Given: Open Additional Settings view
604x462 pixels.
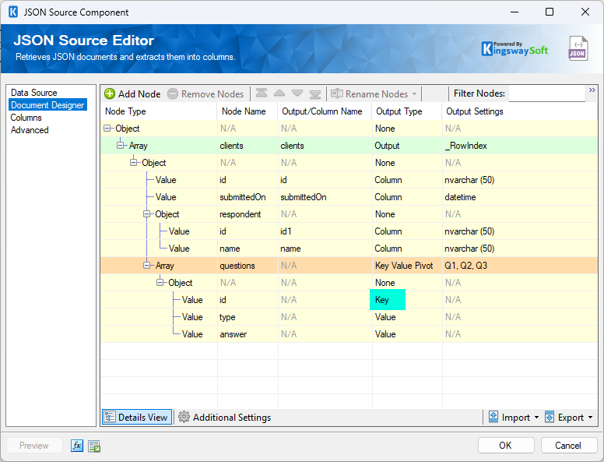Looking at the screenshot, I should click(225, 417).
